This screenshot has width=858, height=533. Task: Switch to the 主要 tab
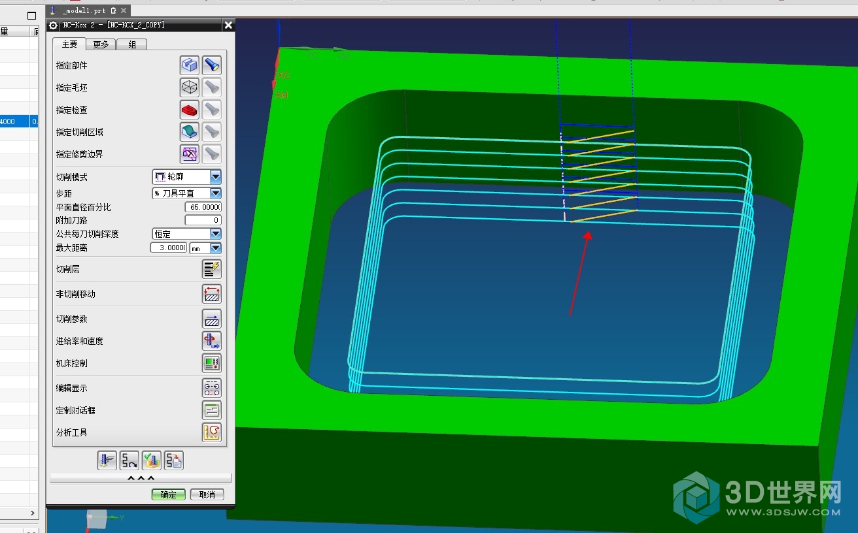[x=70, y=44]
